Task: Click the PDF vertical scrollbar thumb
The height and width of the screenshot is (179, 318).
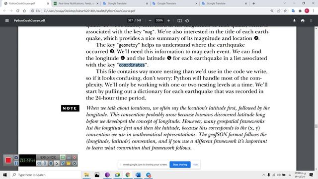Action: coord(316,126)
